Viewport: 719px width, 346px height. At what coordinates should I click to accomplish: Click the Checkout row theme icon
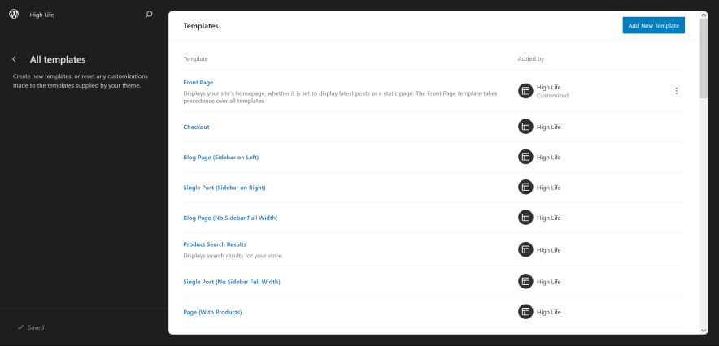click(x=525, y=127)
